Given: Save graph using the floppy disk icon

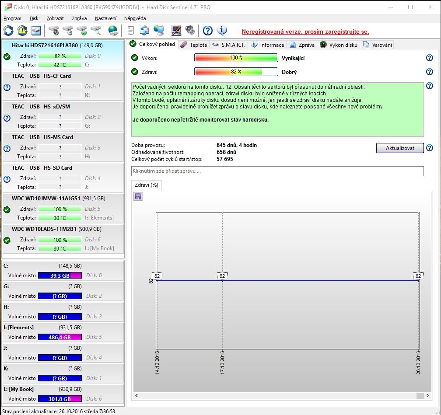Looking at the screenshot, I should (x=138, y=196).
